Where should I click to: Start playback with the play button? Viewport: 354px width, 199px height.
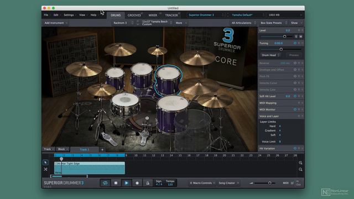[x=127, y=183]
